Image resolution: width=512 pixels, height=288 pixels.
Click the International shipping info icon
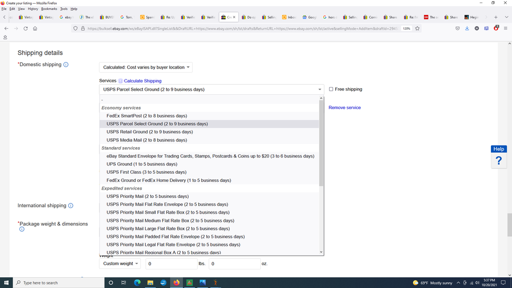[71, 205]
